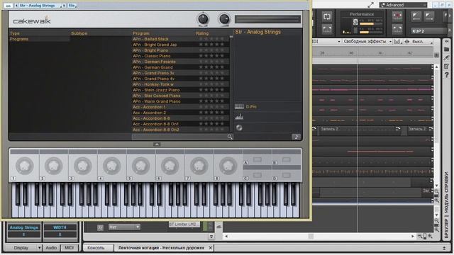Open the Нет dropdown
454x255 pixels.
[x=124, y=227]
